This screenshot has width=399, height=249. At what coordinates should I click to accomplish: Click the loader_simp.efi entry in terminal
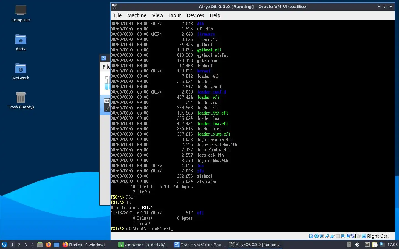click(x=214, y=134)
